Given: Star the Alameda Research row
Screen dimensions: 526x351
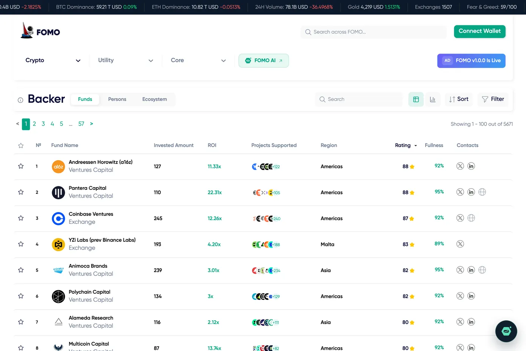Looking at the screenshot, I should (x=21, y=322).
